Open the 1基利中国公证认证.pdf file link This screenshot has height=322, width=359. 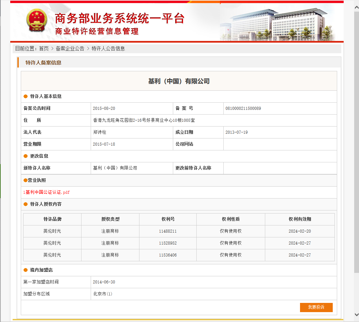pos(46,192)
